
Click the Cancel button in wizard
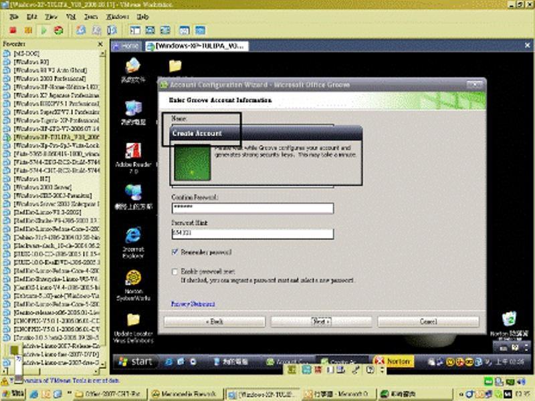[428, 321]
